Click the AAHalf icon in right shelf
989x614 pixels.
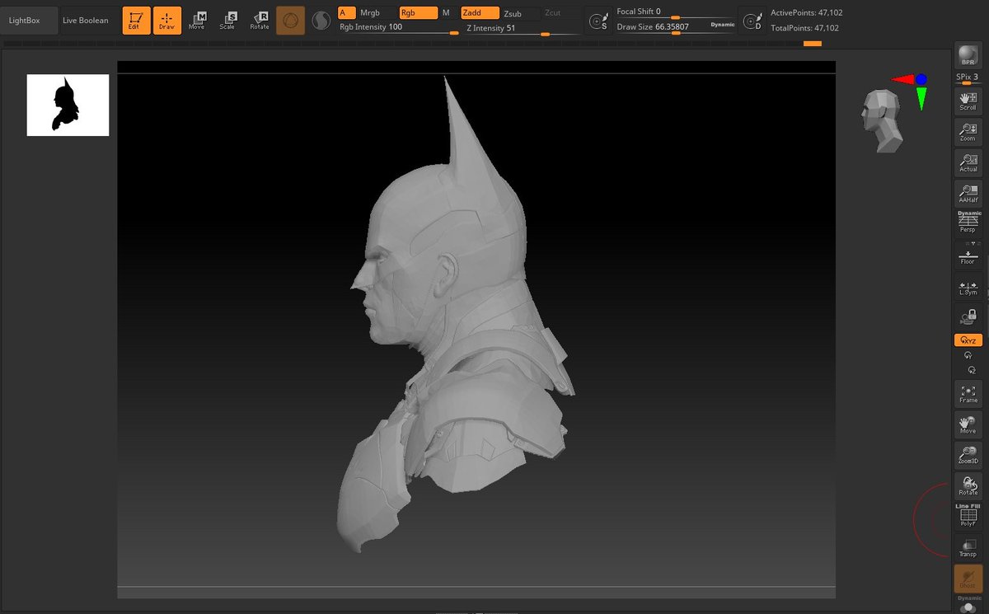967,192
